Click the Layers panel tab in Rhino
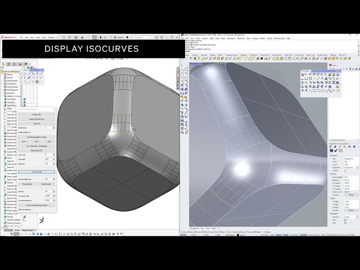 click(333, 65)
